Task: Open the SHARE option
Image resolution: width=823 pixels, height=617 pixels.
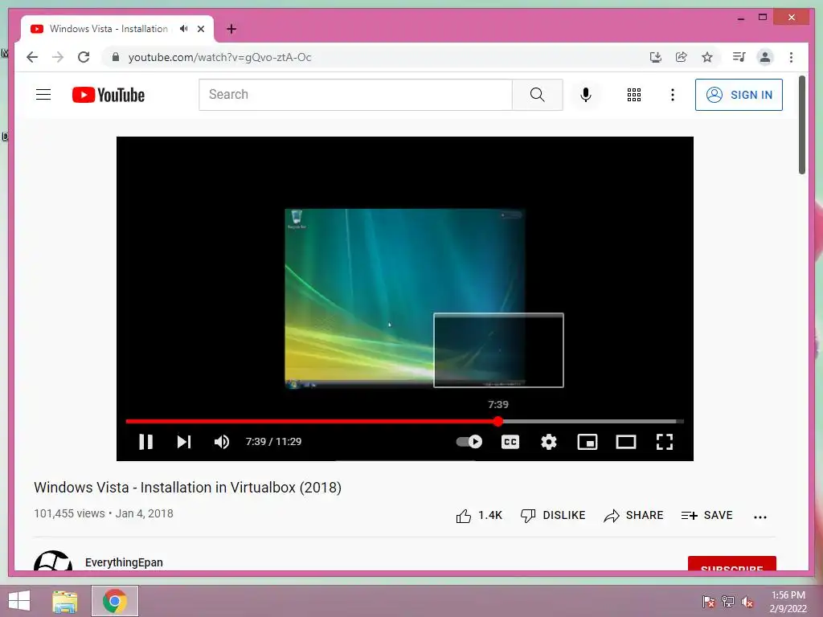Action: tap(633, 516)
